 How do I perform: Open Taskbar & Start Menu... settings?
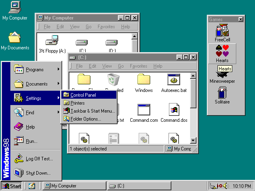pos(89,111)
